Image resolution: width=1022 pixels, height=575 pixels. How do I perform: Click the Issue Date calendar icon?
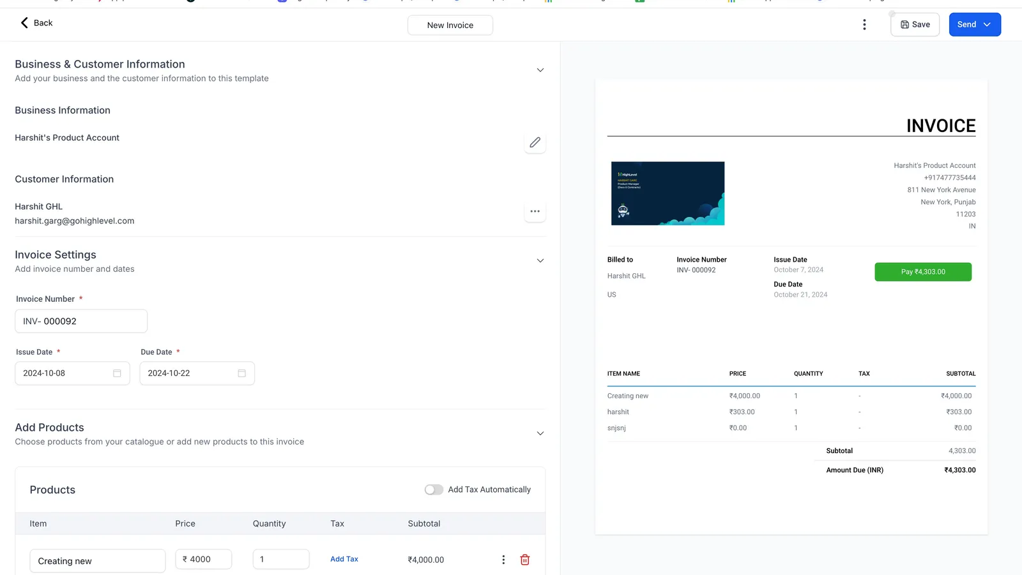pyautogui.click(x=117, y=373)
